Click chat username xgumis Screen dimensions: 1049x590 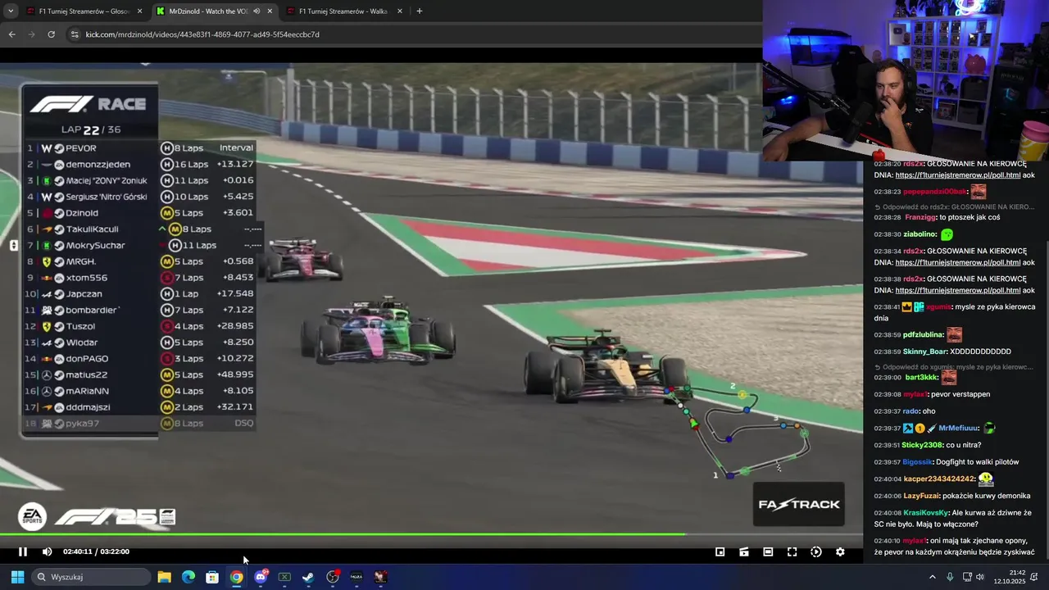point(939,307)
